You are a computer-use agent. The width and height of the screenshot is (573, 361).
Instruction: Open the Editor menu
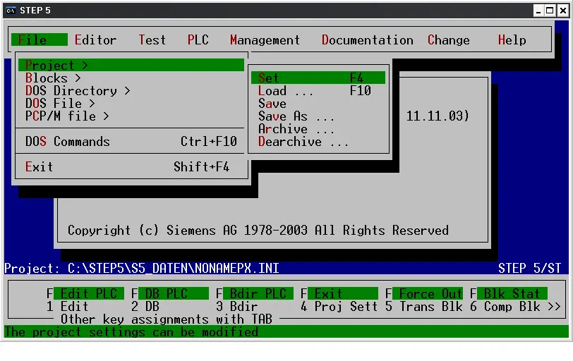point(95,39)
